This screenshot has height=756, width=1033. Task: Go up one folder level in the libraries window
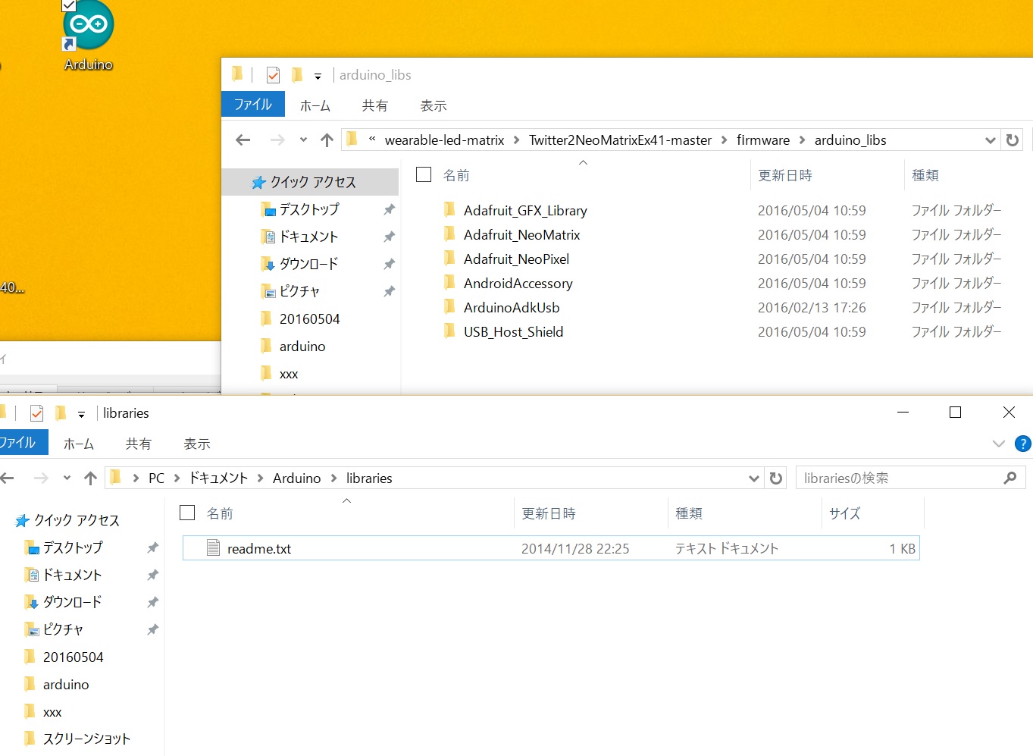[x=91, y=478]
